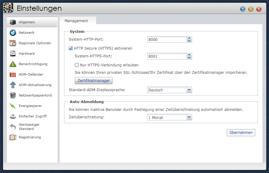
Task: Click the Übernehmen button
Action: 241,133
